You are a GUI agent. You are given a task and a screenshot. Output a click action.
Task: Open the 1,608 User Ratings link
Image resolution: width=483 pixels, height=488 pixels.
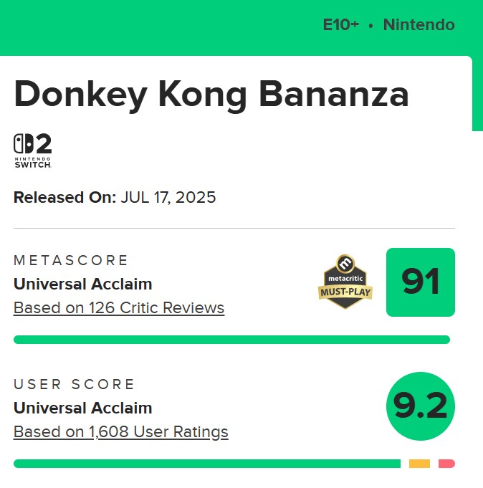pos(121,432)
